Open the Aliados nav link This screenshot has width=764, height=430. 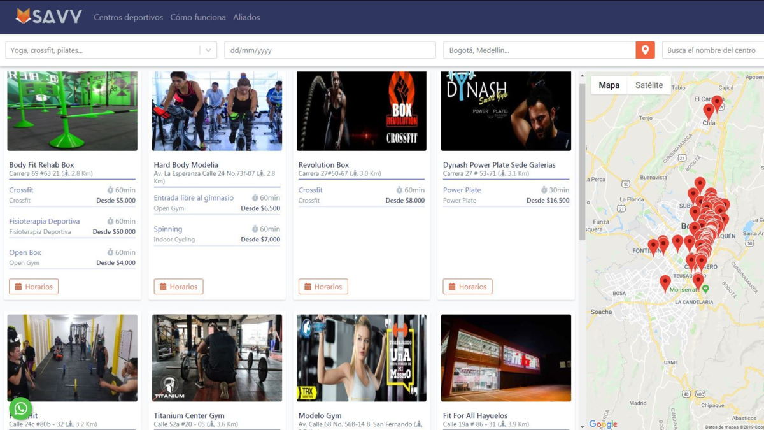point(246,17)
